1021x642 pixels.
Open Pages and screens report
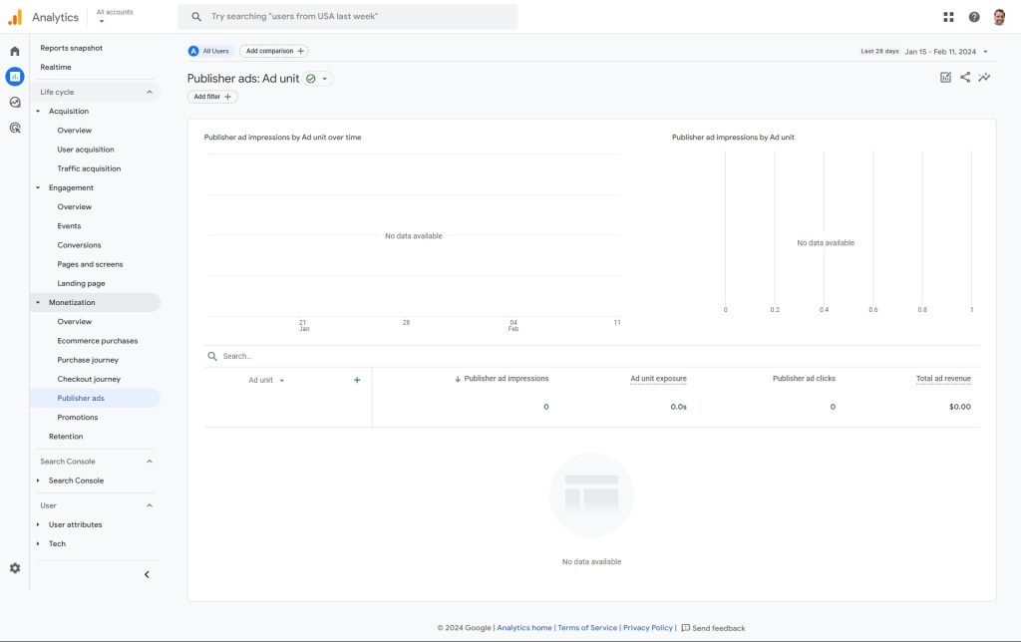90,264
